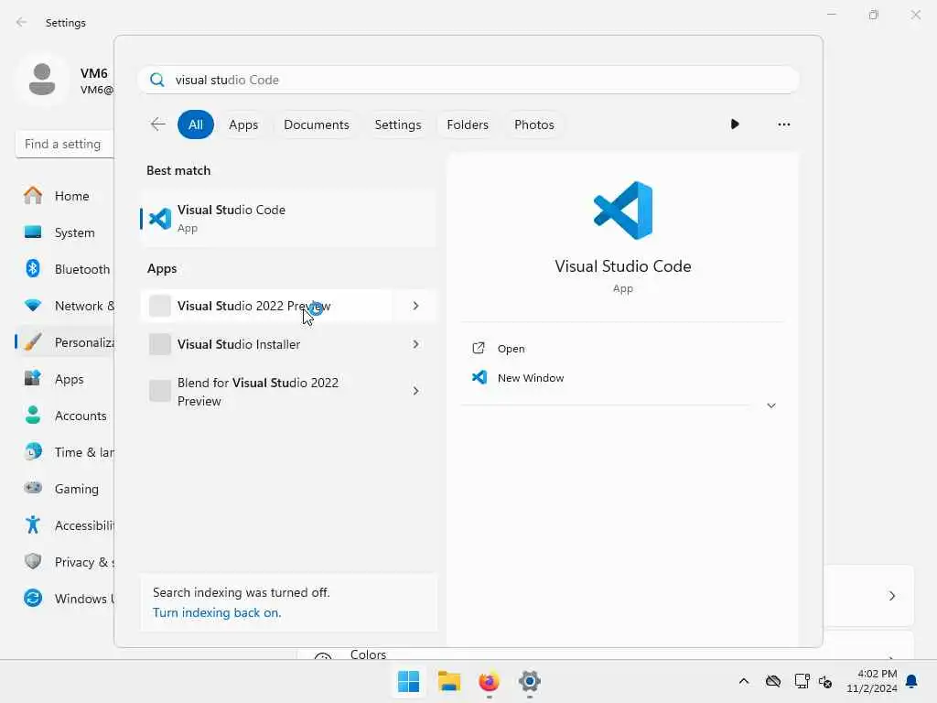The width and height of the screenshot is (937, 703).
Task: Open the notification bell icon
Action: click(x=911, y=681)
